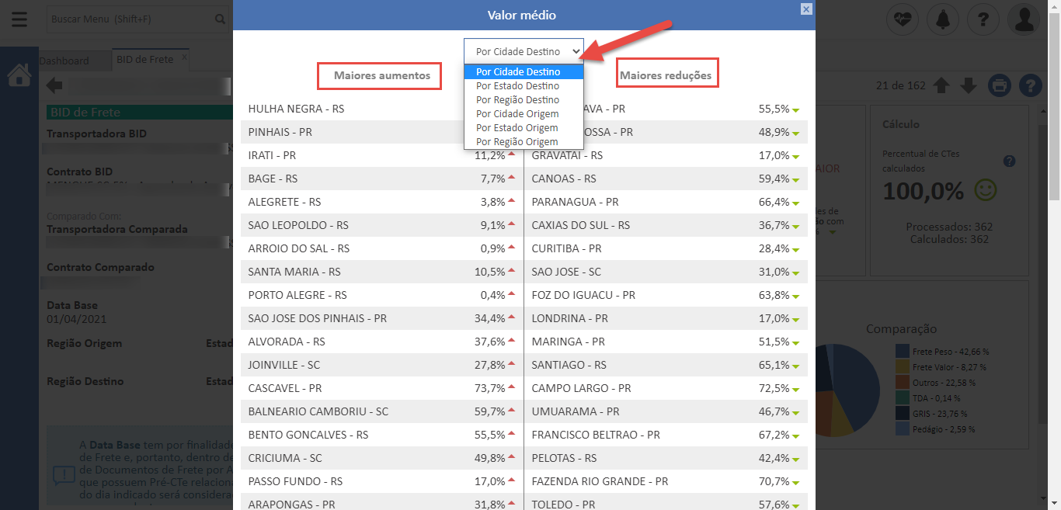Click the SAO JOSE DOS PINHAIS - PR row
Image resolution: width=1061 pixels, height=510 pixels.
coord(382,318)
